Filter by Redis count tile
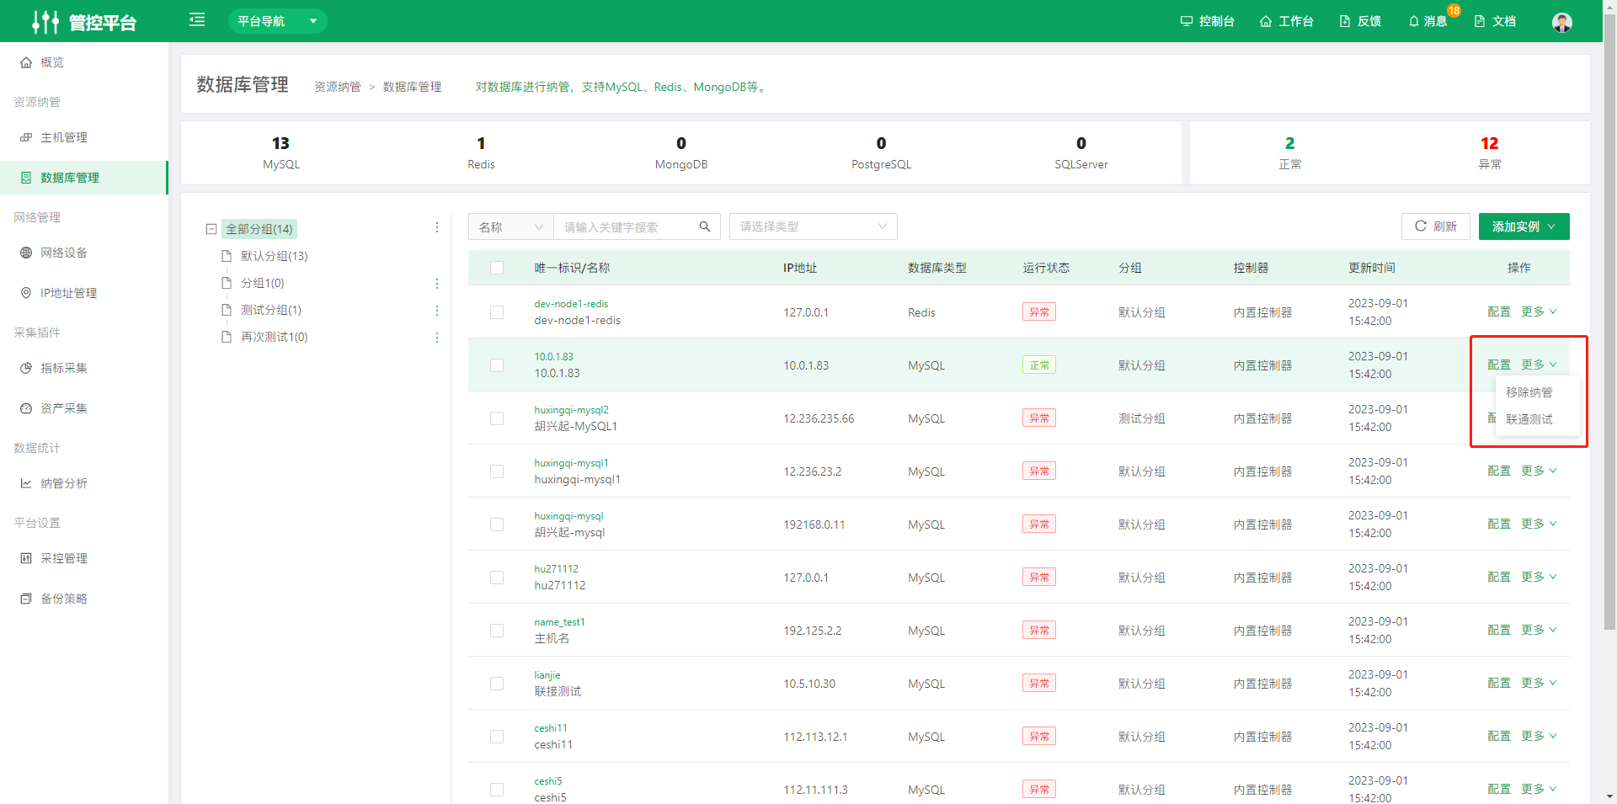The height and width of the screenshot is (804, 1617). (481, 152)
